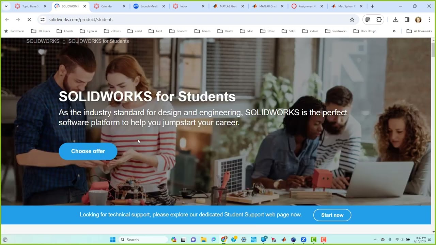The height and width of the screenshot is (245, 436).
Task: Open the Extensions puzzle icon
Action: 379,20
